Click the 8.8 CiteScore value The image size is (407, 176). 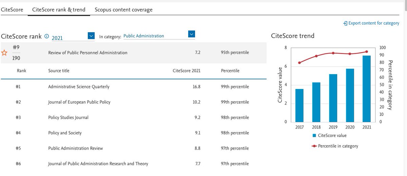tap(197, 148)
